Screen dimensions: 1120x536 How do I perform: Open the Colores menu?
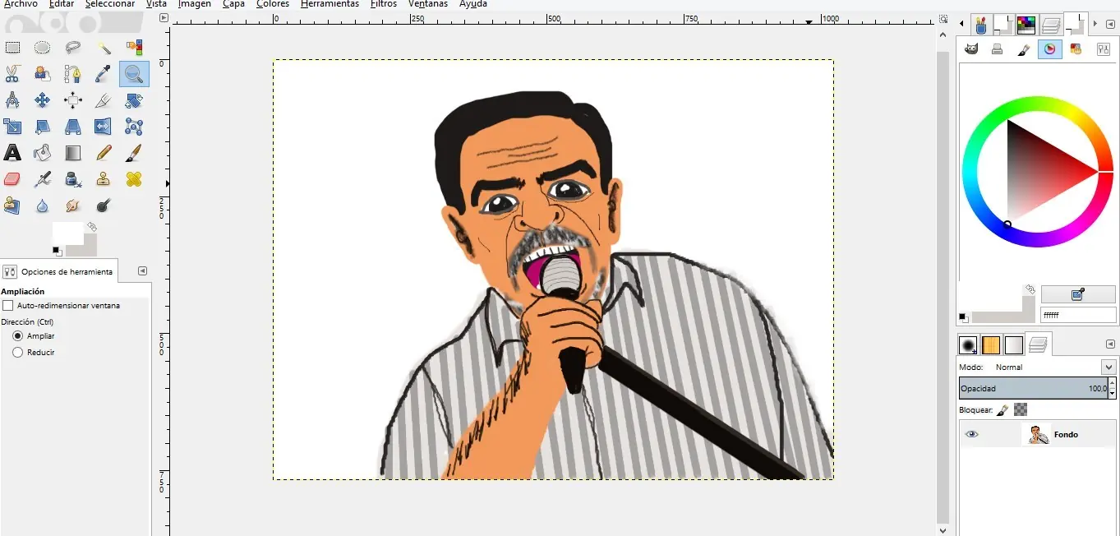pyautogui.click(x=272, y=4)
